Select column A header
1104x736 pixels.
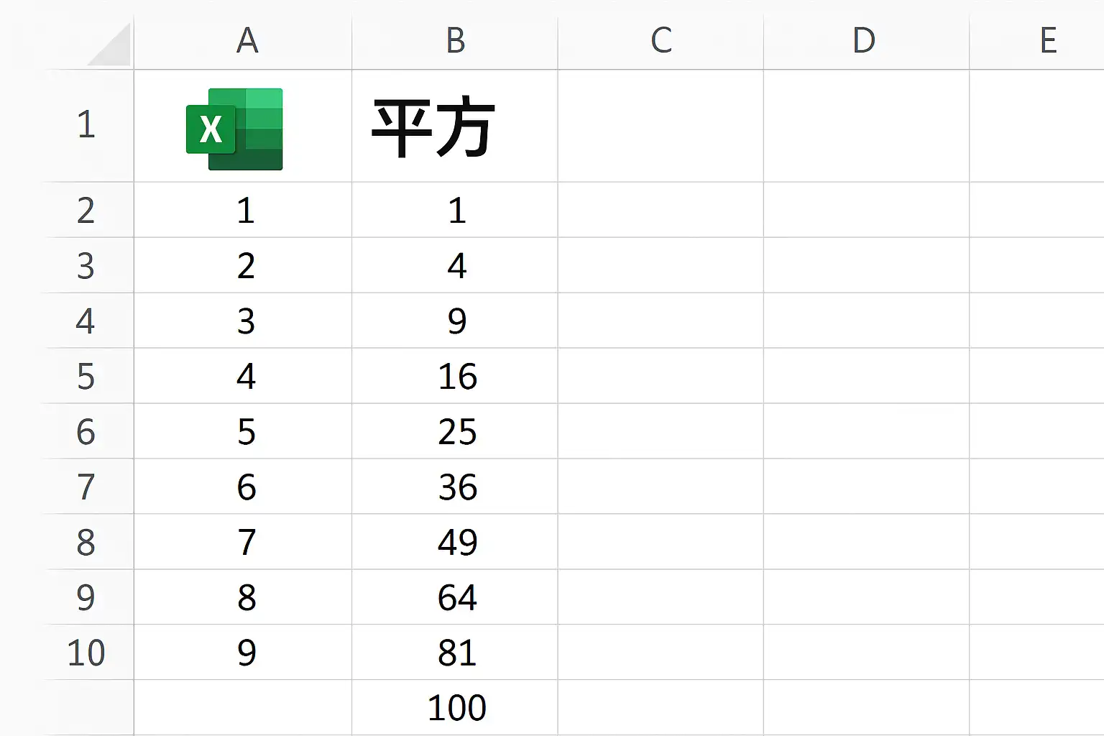pos(247,40)
